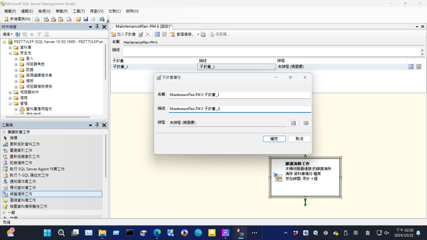Open the 連接 dropdown in Object Explorer
This screenshot has width=427, height=240.
pos(8,34)
